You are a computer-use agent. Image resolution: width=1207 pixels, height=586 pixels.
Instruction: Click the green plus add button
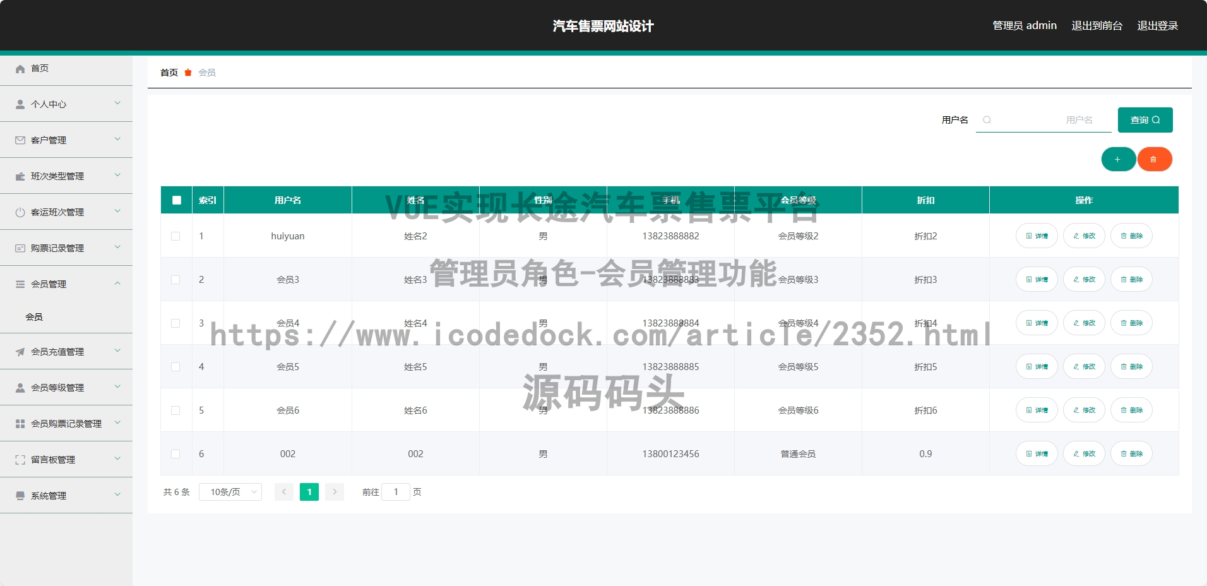coord(1118,159)
